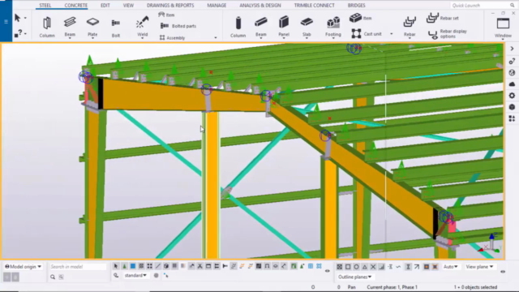Click the concrete Item command
This screenshot has height=292, width=519.
(x=360, y=18)
